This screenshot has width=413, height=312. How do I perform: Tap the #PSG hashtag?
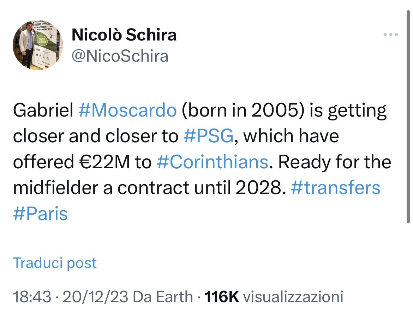tap(208, 136)
